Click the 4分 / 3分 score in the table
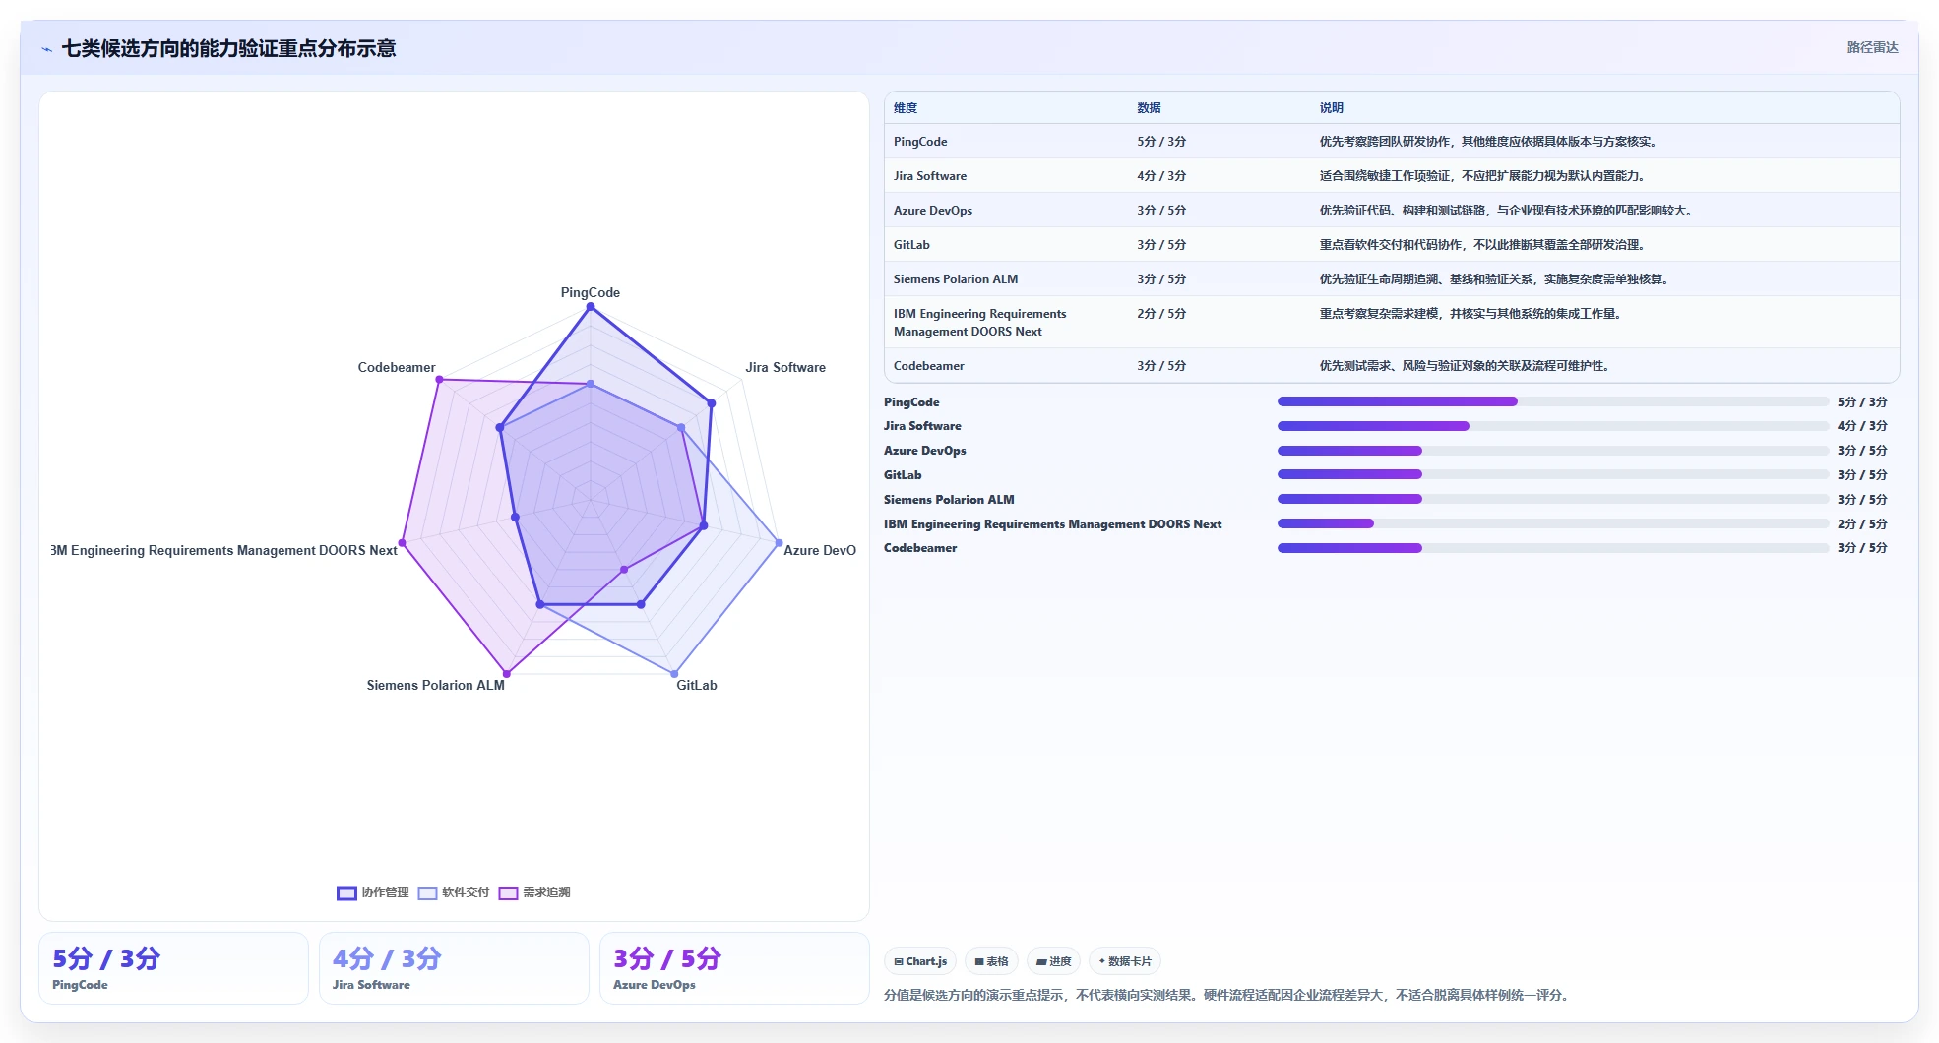This screenshot has height=1043, width=1939. point(1161,176)
